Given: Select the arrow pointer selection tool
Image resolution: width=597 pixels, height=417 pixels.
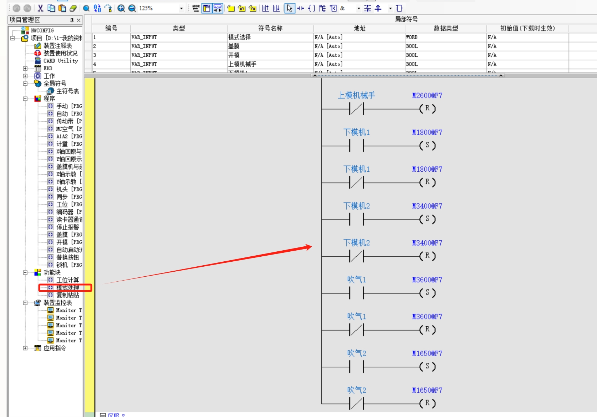Looking at the screenshot, I should pyautogui.click(x=289, y=8).
